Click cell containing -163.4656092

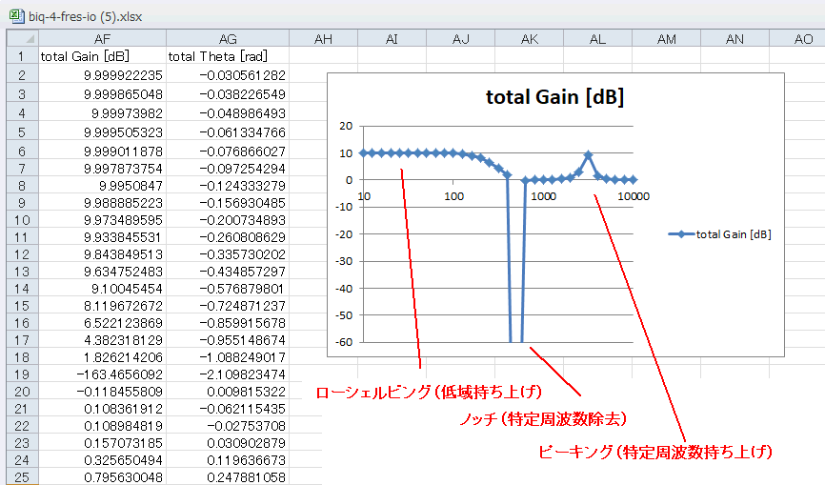point(102,374)
